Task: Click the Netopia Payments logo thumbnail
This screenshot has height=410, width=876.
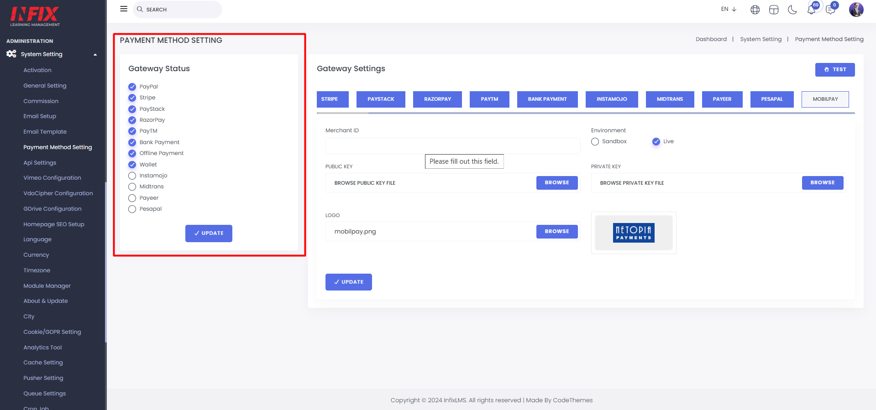Action: coord(634,233)
